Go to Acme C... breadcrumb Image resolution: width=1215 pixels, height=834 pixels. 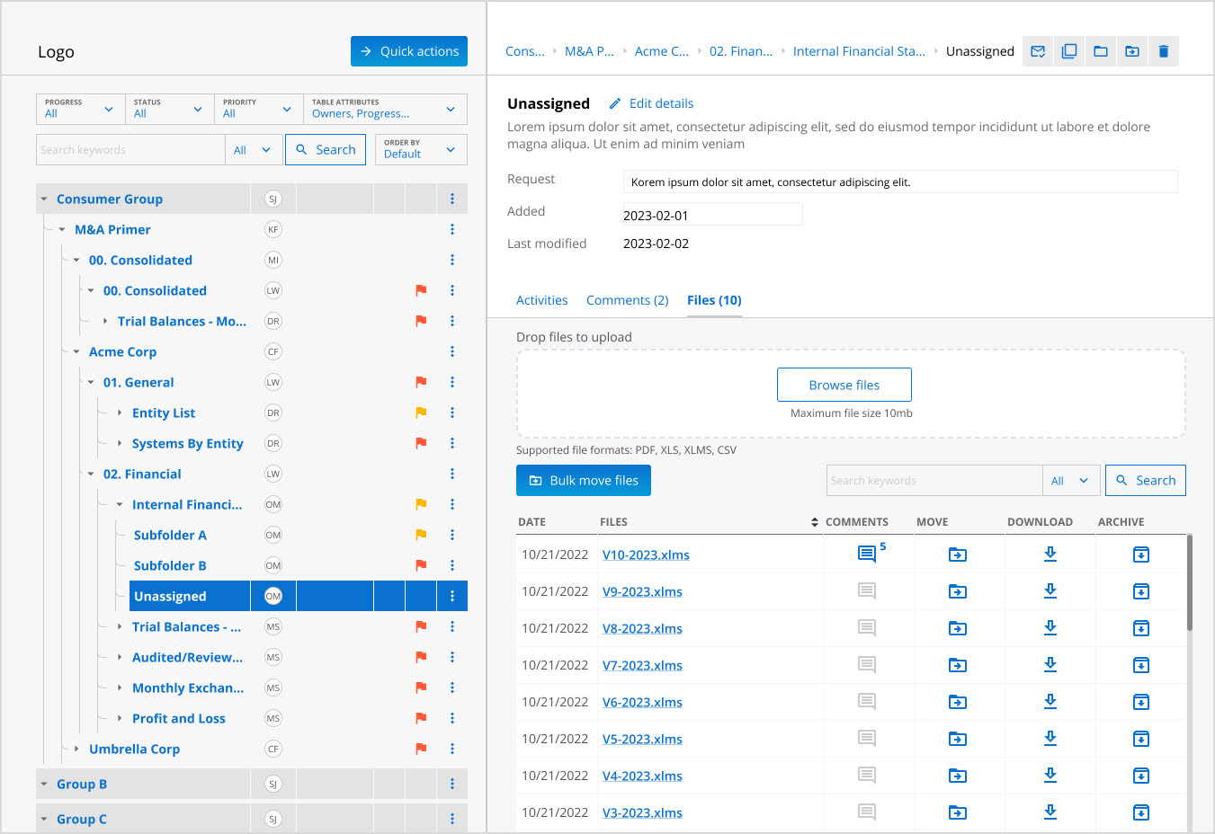coord(661,51)
